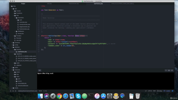Viewport: 178px width, 100px height.
Task: Expand the Auth folder arrow
Action: (17, 20)
